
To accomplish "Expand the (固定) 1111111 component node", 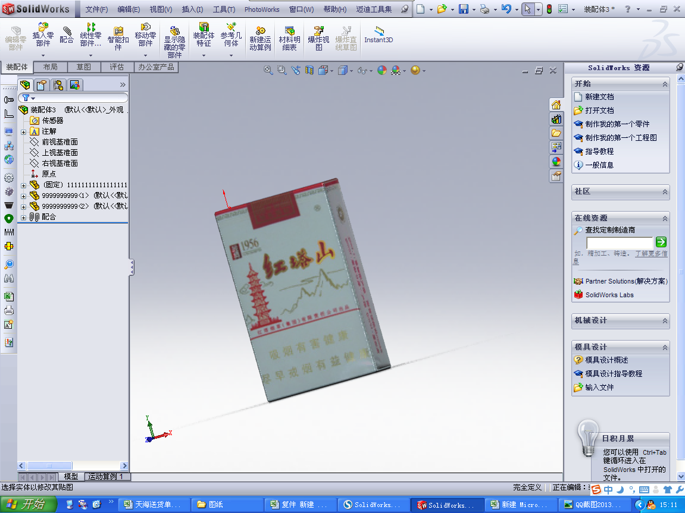I will (24, 185).
